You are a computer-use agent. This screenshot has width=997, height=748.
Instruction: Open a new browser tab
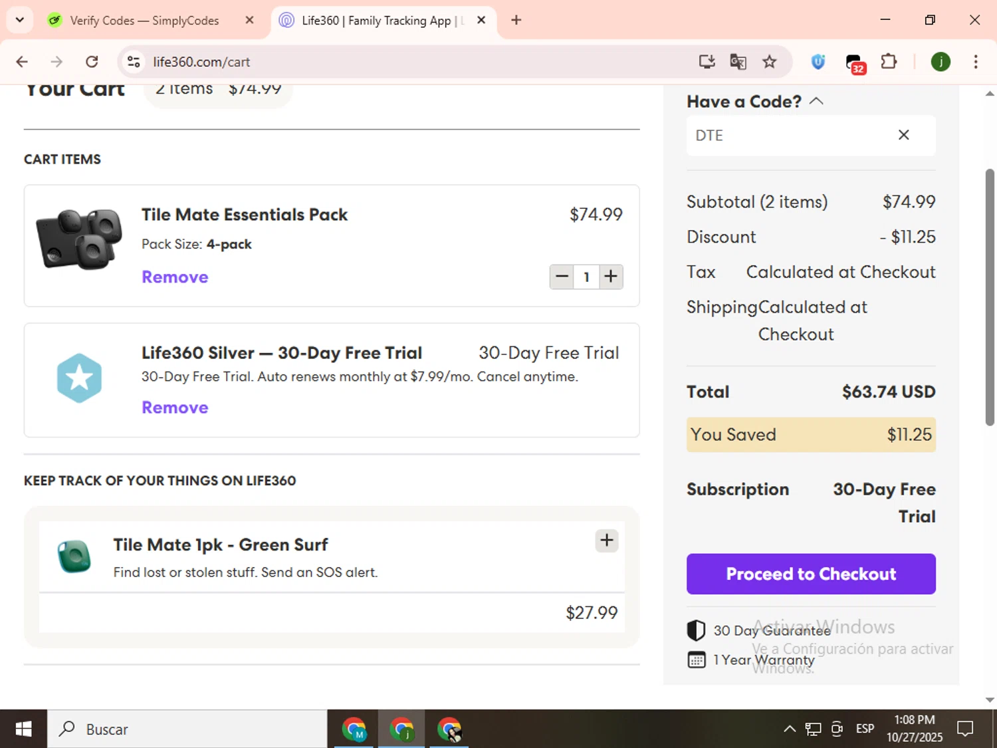[x=516, y=20]
